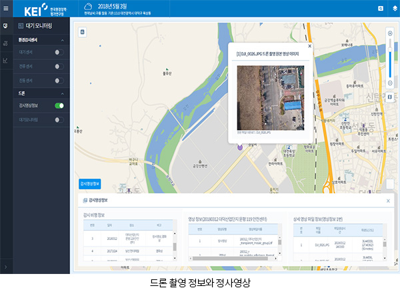Click the map zoom in plus button
The width and height of the screenshot is (400, 294).
(390, 33)
